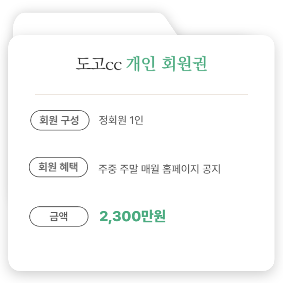Select the folder tab above the card
Image resolution: width=283 pixels, height=283 pixels.
coord(94,24)
